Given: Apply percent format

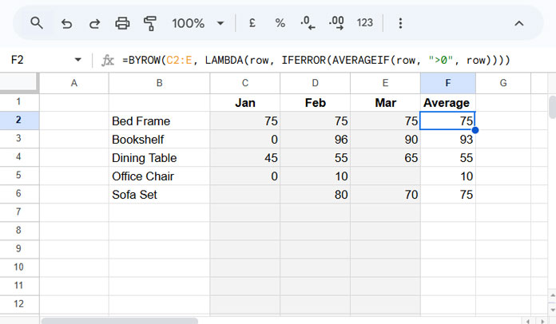Looking at the screenshot, I should (x=280, y=23).
